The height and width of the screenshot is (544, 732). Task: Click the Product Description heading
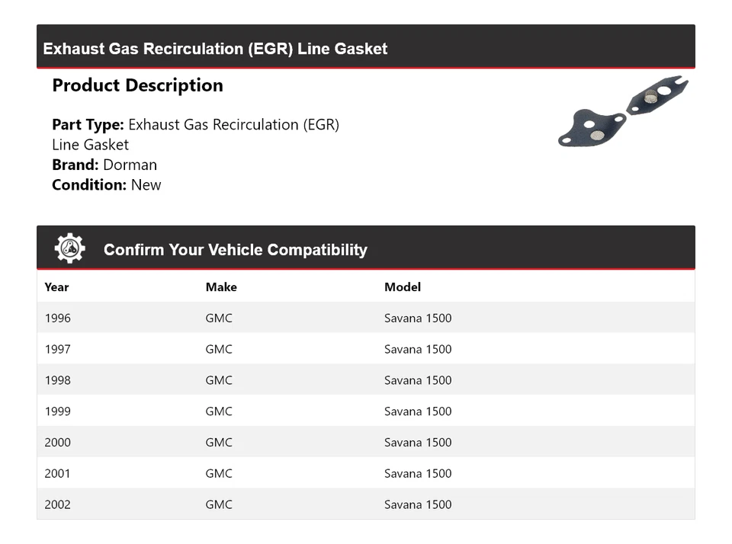click(137, 85)
